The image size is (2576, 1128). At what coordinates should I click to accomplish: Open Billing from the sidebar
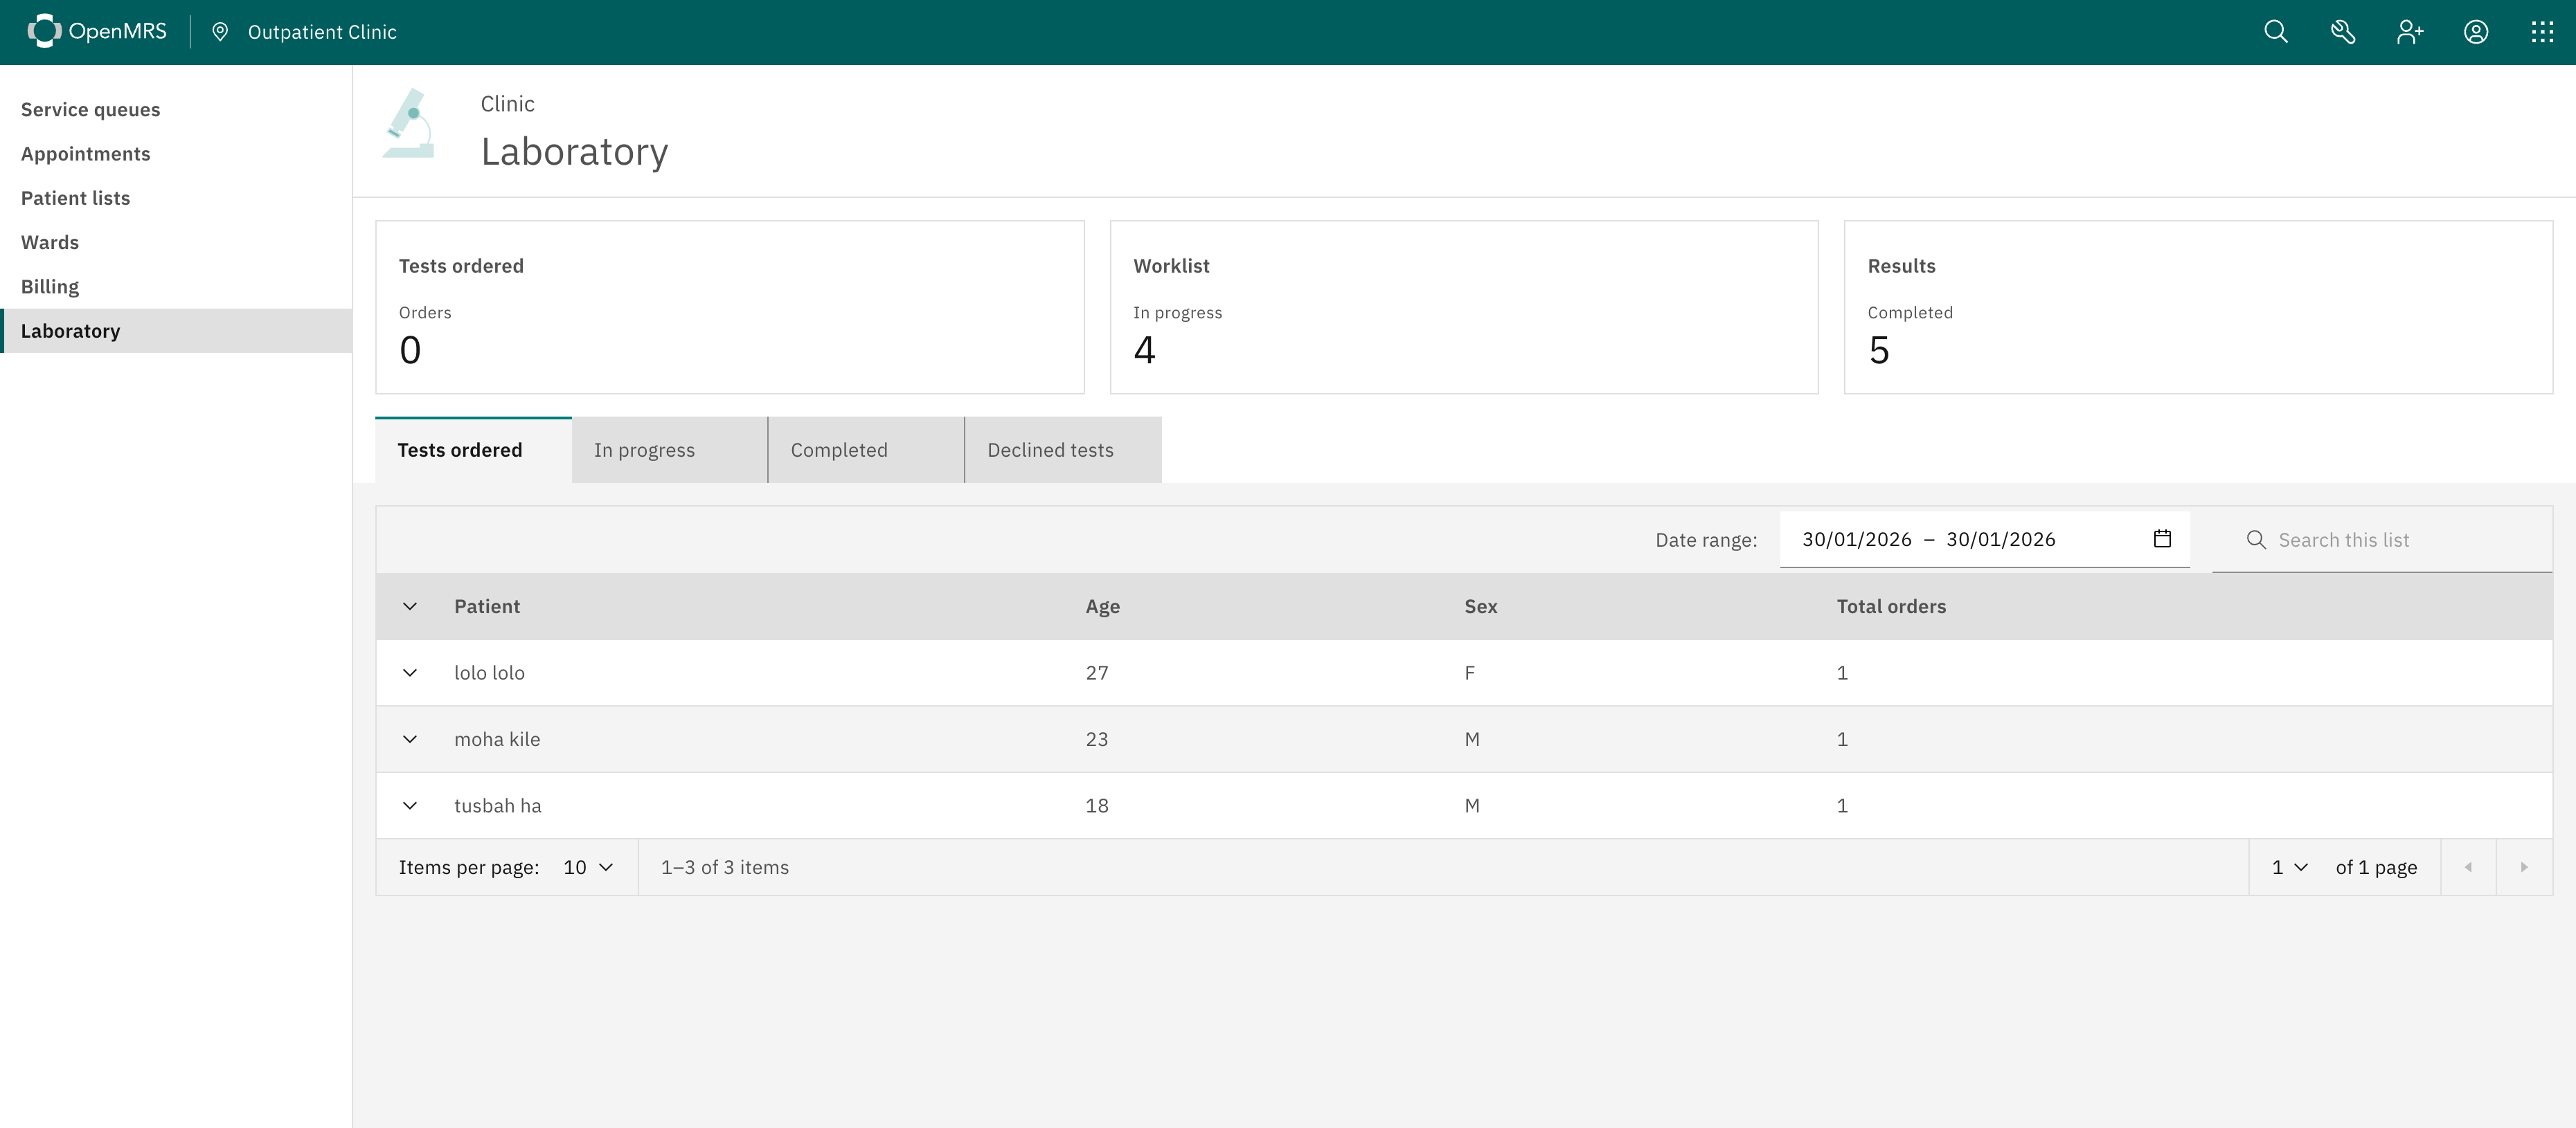coord(50,286)
